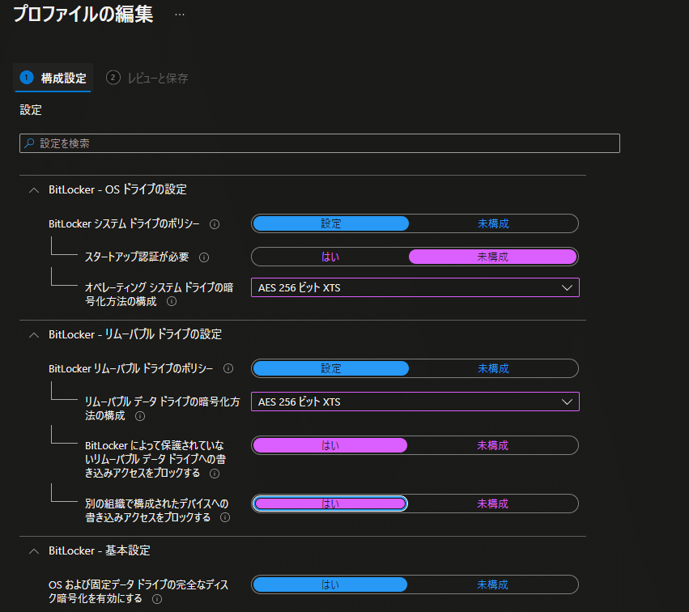This screenshot has width=689, height=612.
Task: Set BitLocker システム ドライブのポリシー to 未構成
Action: tap(493, 223)
